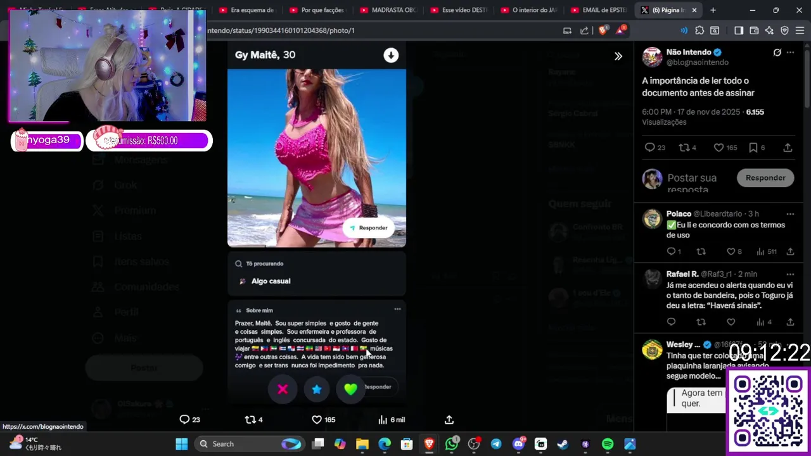Image resolution: width=811 pixels, height=456 pixels.
Task: Click share icon below the photo
Action: (449, 419)
